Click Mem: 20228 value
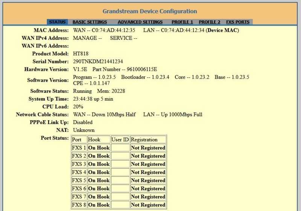The height and width of the screenshot is (211, 301). click(111, 91)
